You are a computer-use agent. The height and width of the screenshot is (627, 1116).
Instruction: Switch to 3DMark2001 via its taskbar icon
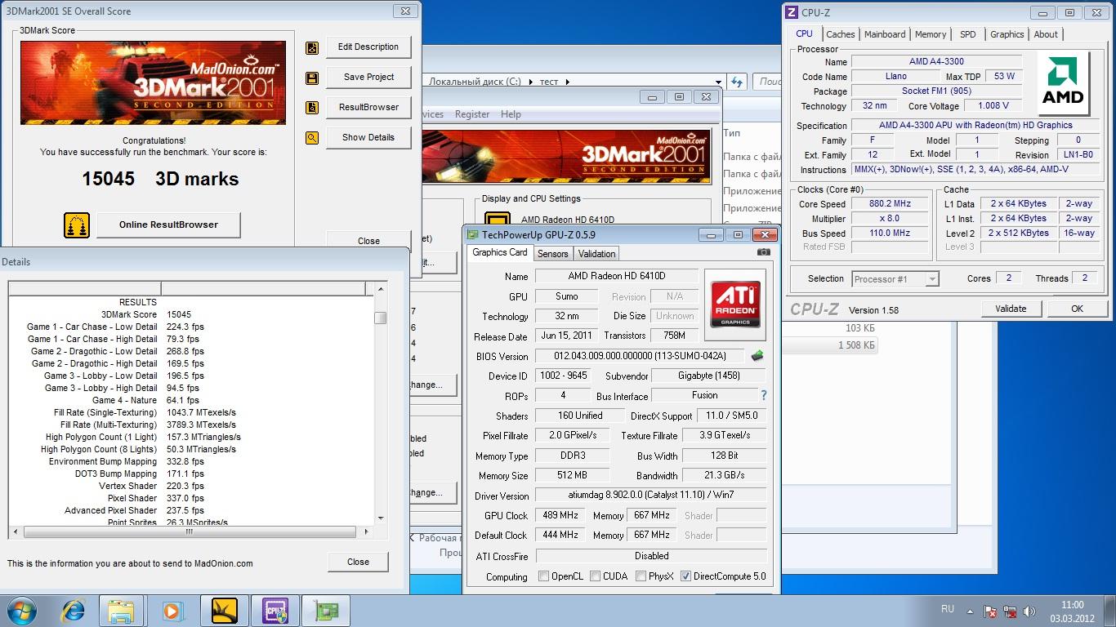click(x=223, y=611)
